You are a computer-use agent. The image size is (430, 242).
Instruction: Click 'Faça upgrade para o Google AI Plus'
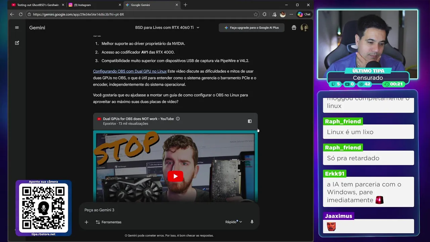click(252, 28)
